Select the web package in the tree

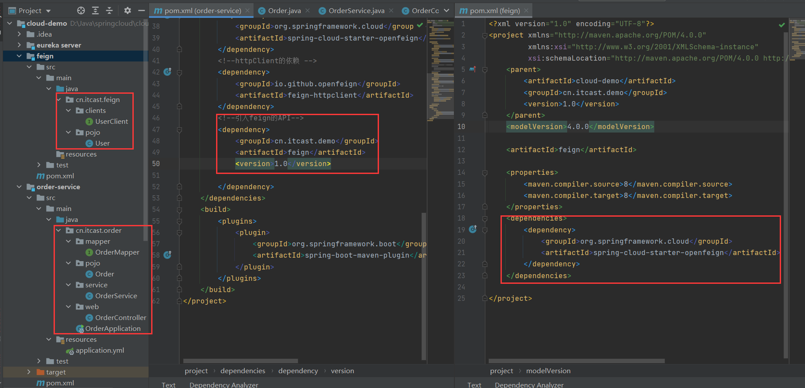click(x=87, y=307)
